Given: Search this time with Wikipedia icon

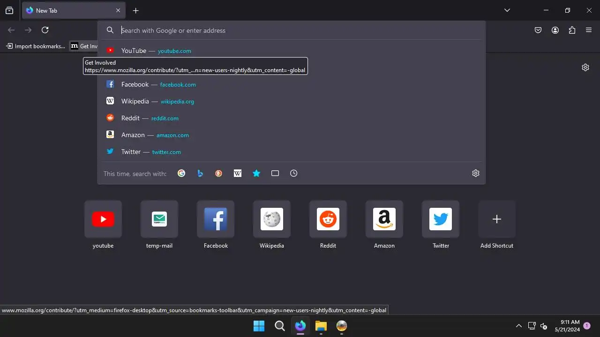Looking at the screenshot, I should coord(238,173).
